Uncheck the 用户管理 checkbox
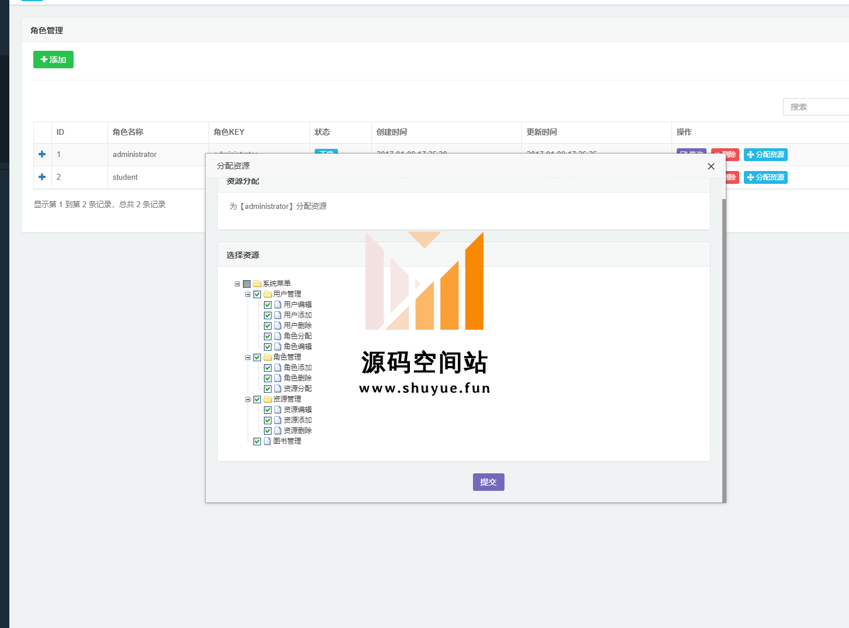849x628 pixels. (257, 295)
